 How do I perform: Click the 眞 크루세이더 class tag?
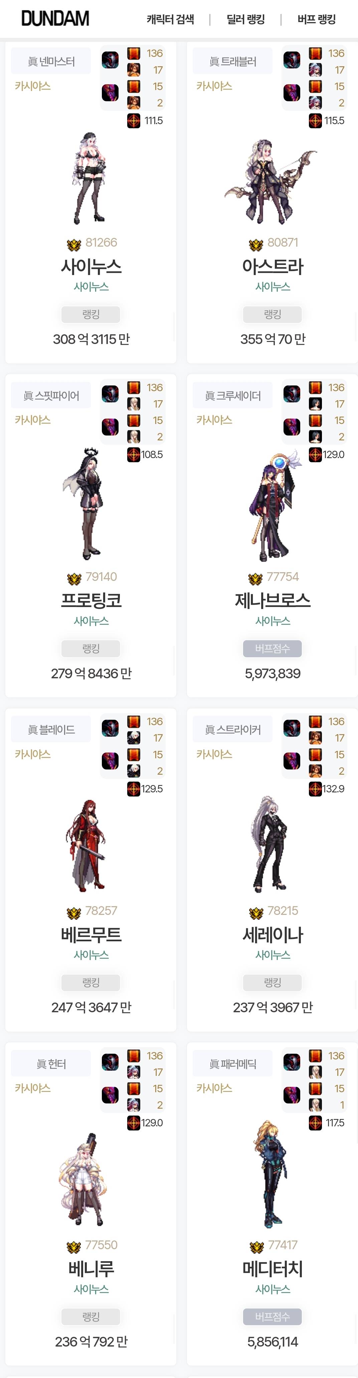click(x=233, y=395)
